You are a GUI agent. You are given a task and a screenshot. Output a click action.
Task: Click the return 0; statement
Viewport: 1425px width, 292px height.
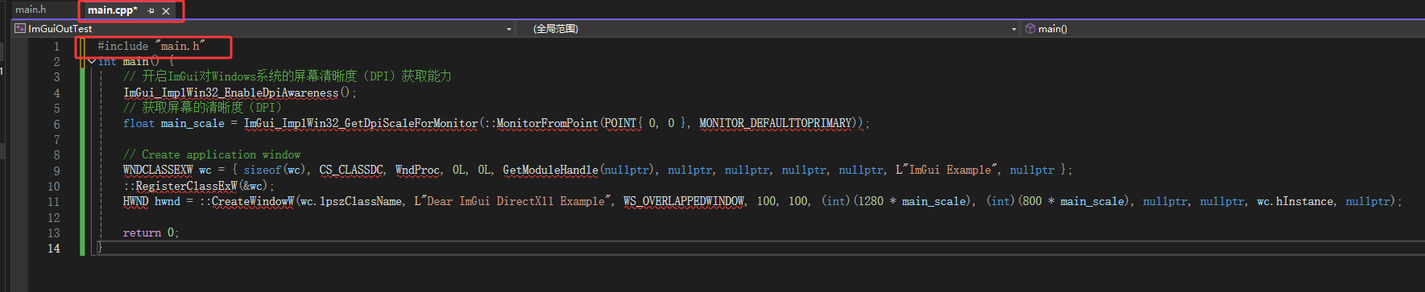(x=151, y=233)
